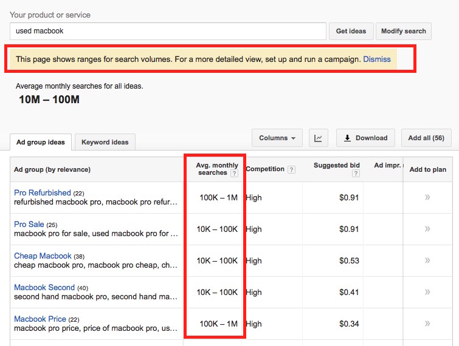Screen dimensions: 459x346
Task: Open the Columns dropdown
Action: [x=277, y=138]
